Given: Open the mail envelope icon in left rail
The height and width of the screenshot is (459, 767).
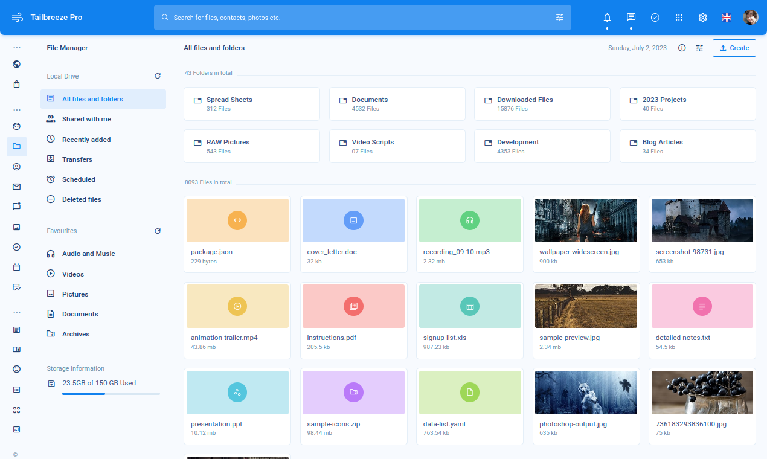Looking at the screenshot, I should tap(17, 187).
